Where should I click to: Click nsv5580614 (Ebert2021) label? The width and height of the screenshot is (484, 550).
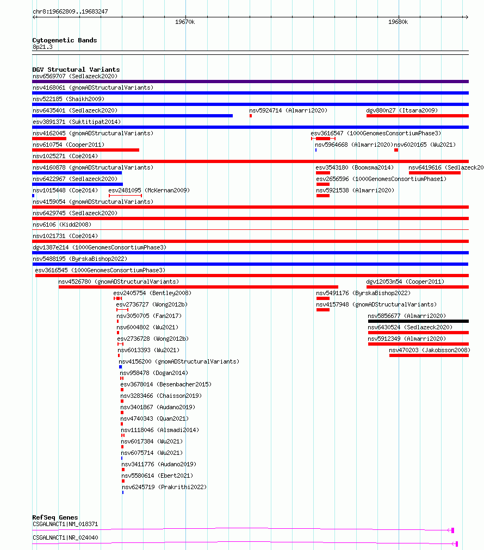tap(157, 476)
